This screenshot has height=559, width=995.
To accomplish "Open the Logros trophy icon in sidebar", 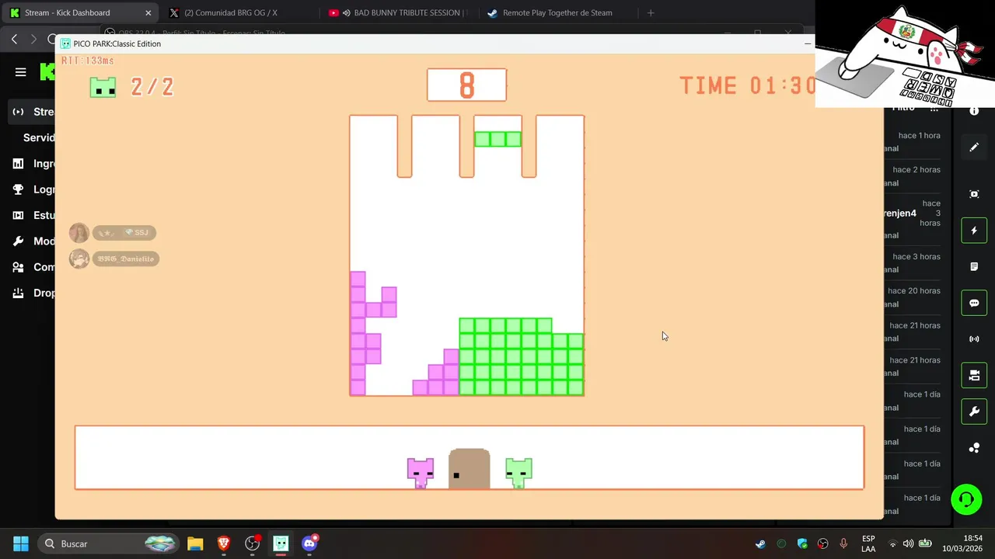I will 18,189.
